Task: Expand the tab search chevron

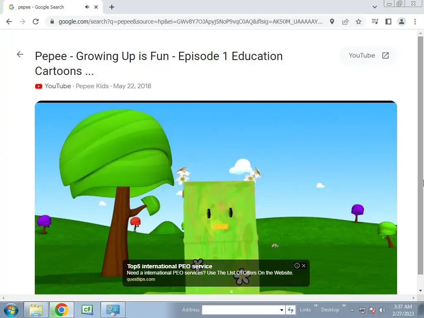Action: point(374,7)
